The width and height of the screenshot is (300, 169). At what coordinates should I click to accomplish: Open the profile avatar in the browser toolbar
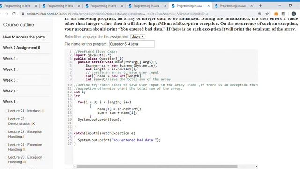tap(294, 14)
